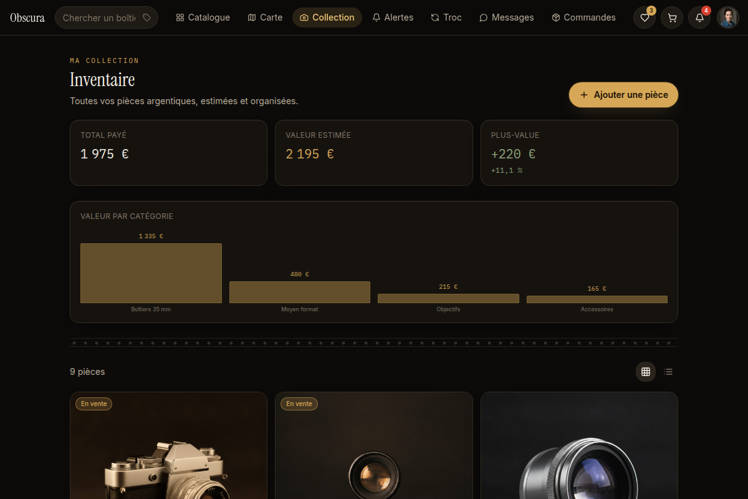Click 'En vente' badge on small lens card

coord(299,404)
